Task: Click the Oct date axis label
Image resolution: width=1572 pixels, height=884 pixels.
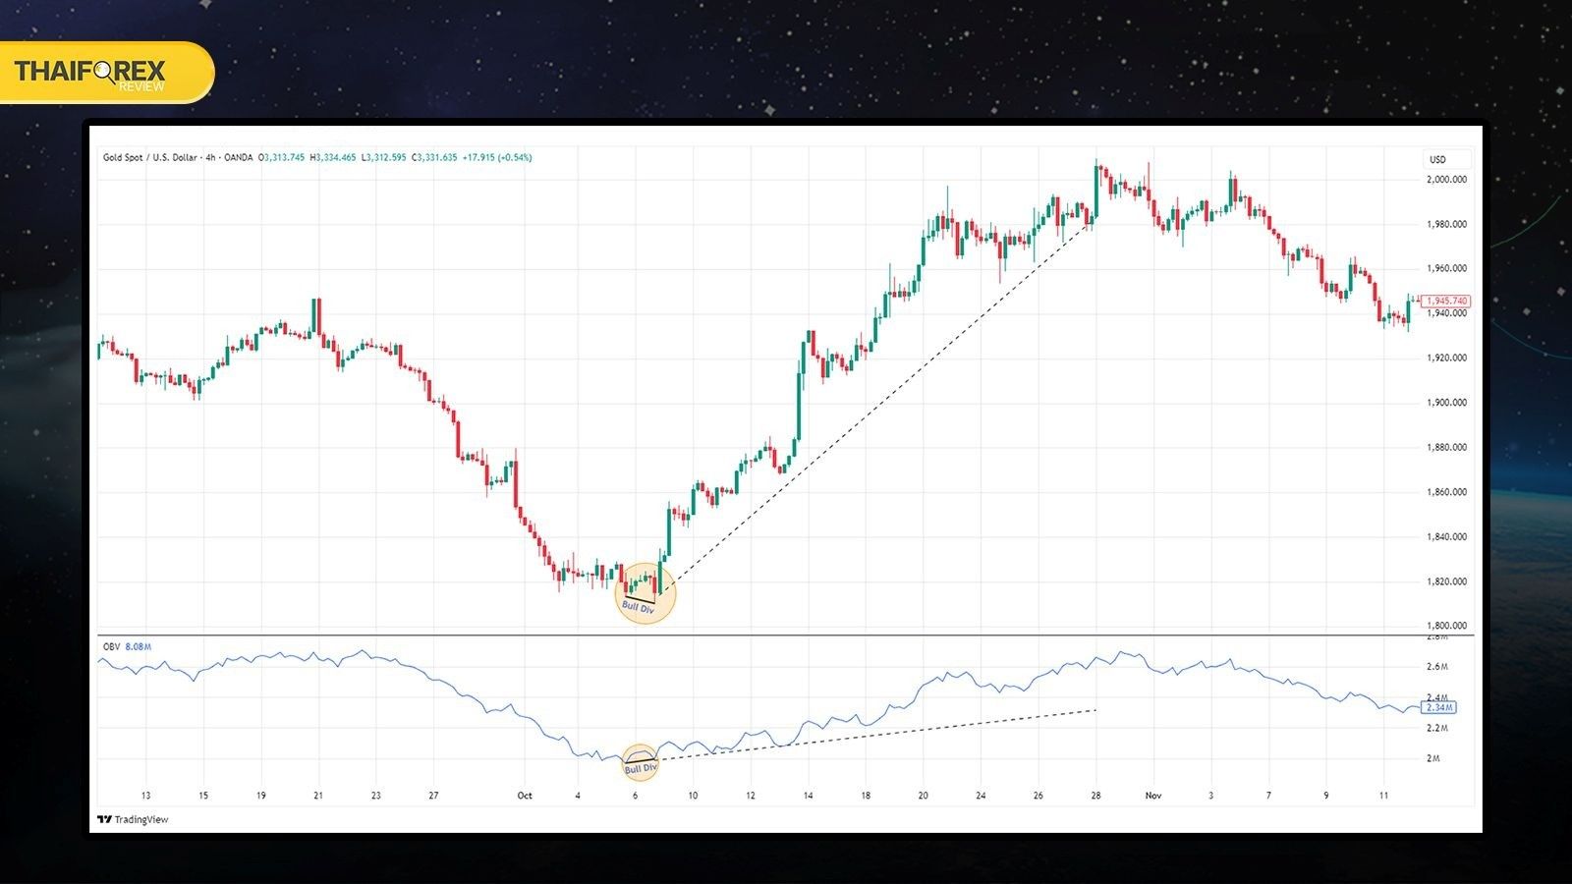Action: pos(525,796)
